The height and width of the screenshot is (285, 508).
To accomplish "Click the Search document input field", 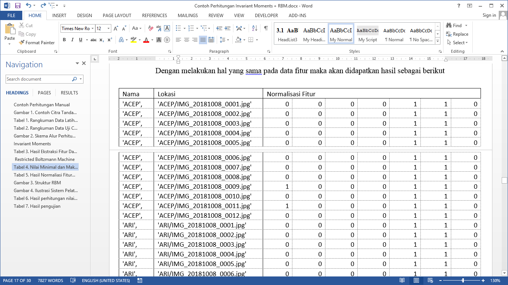I will click(x=38, y=79).
